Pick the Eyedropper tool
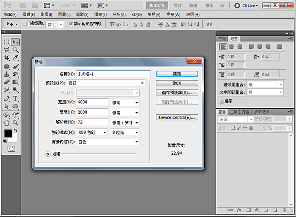This screenshot has width=296, height=217. (x=15, y=58)
